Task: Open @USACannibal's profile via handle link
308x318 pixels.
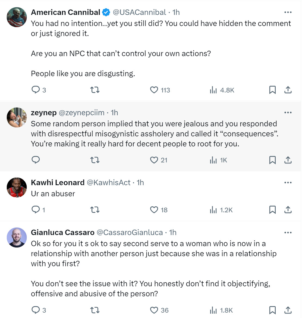Action: [138, 12]
